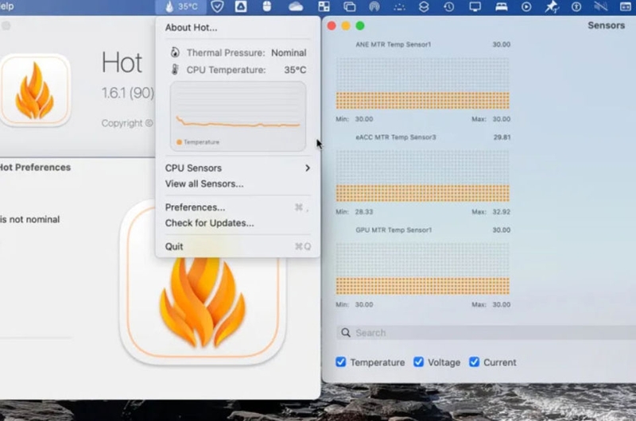The height and width of the screenshot is (421, 636).
Task: Click the display monitor menu bar icon
Action: click(x=475, y=6)
